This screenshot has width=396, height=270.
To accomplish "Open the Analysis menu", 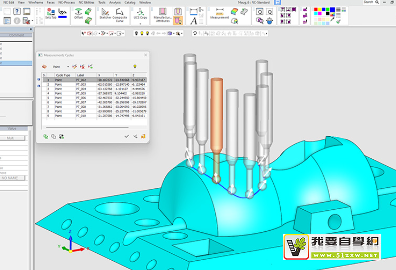I will [x=116, y=2].
